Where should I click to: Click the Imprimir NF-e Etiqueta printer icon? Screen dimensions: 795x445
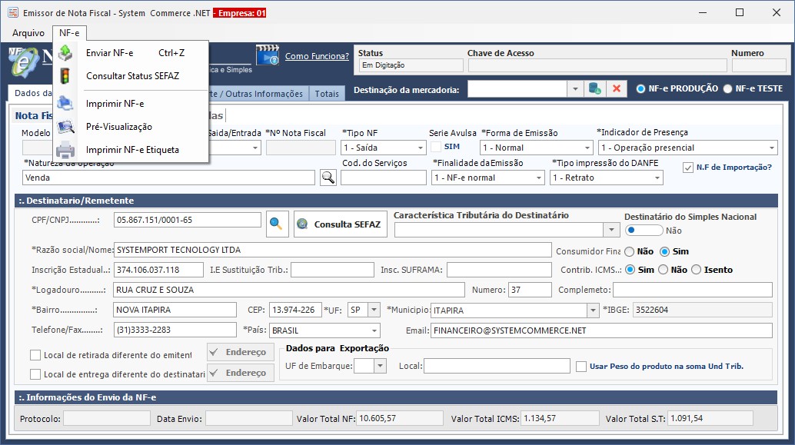point(65,150)
